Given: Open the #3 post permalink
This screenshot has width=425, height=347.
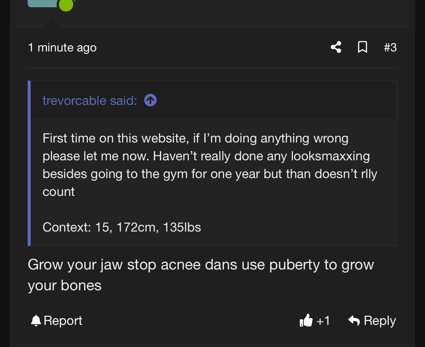Looking at the screenshot, I should [x=390, y=47].
